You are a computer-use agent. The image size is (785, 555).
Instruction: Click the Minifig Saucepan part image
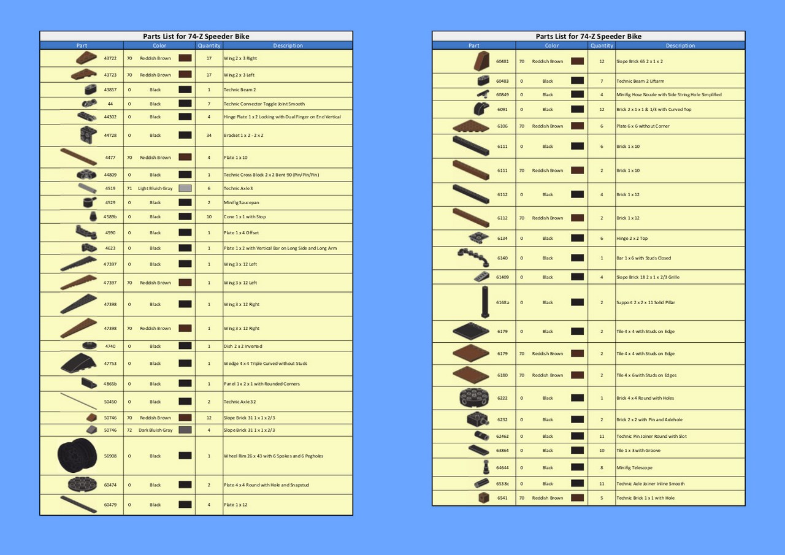(89, 202)
